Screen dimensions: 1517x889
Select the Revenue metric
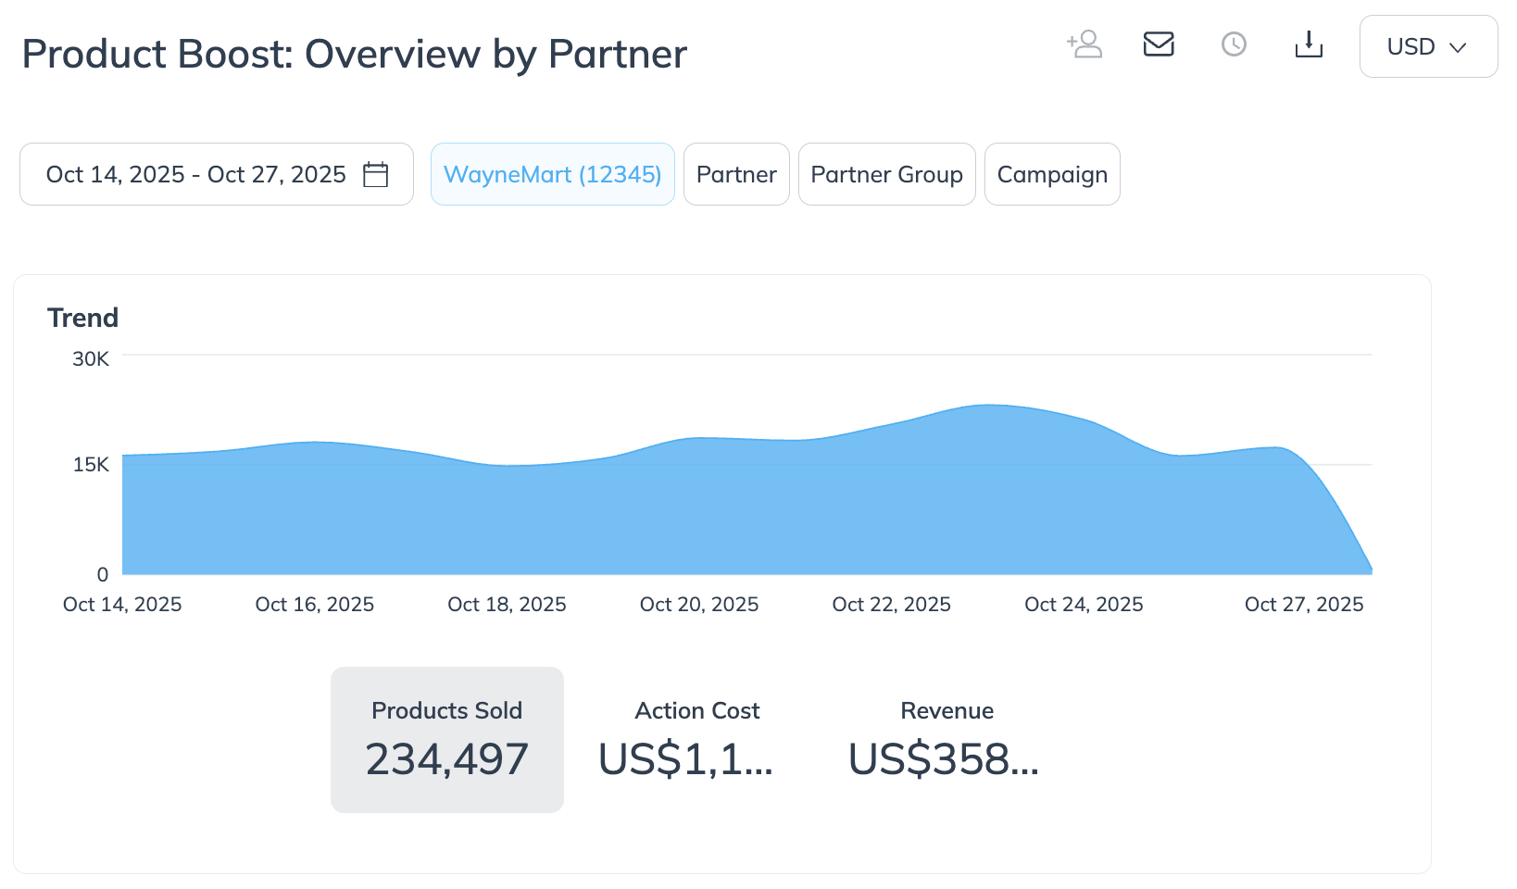click(947, 740)
